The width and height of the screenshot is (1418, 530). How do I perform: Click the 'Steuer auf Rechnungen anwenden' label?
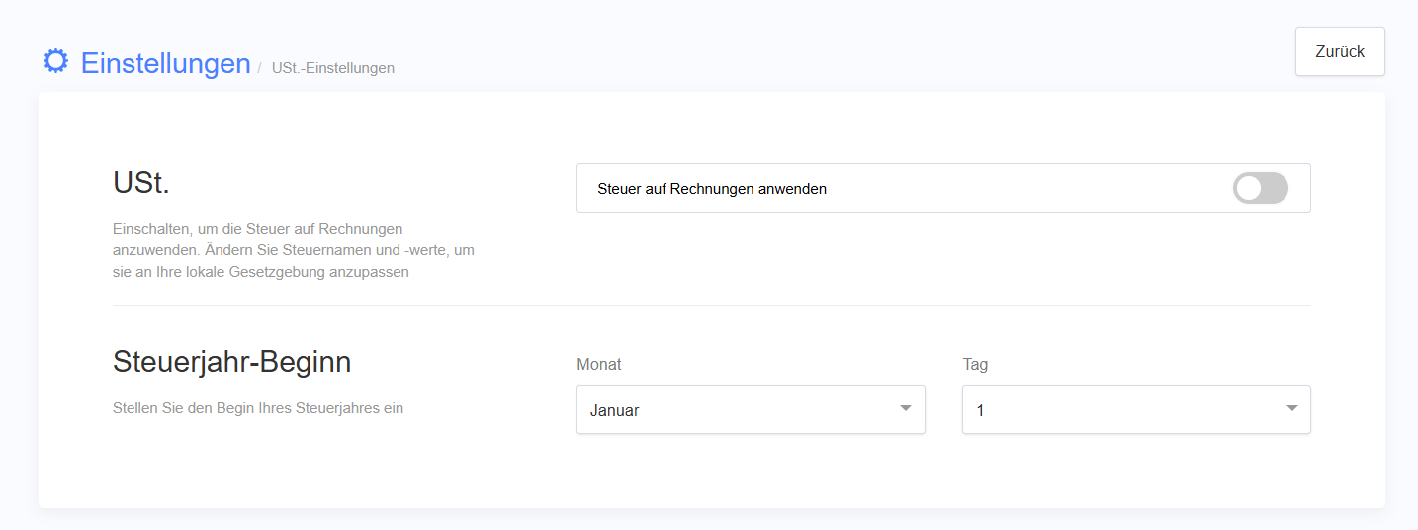pyautogui.click(x=712, y=189)
